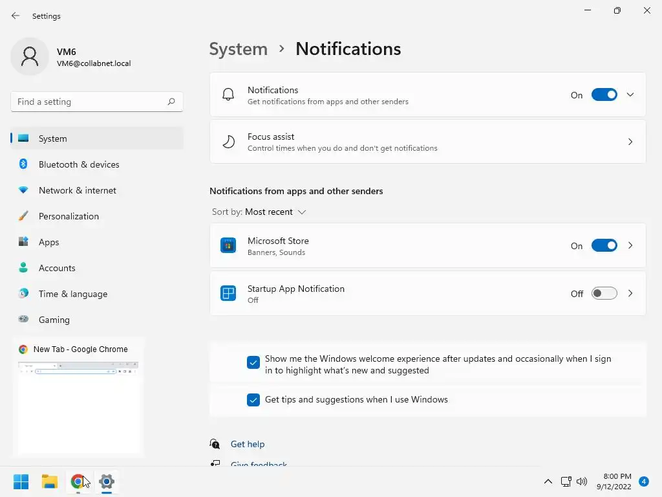Click the Get help link
This screenshot has width=662, height=497.
(x=248, y=444)
